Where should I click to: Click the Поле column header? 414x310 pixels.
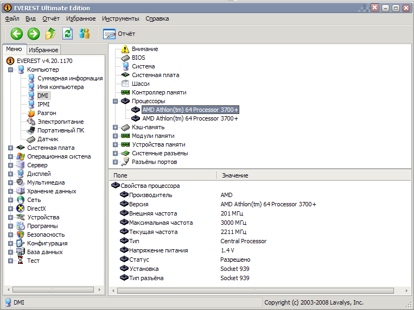(x=163, y=175)
